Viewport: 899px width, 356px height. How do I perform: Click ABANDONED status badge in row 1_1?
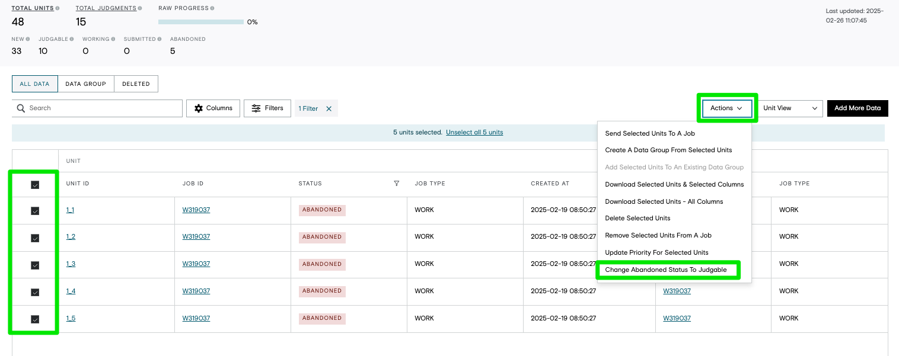coord(322,210)
